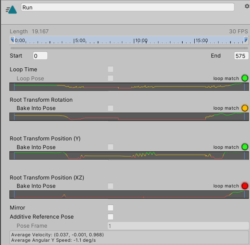This screenshot has width=250, height=245.
Task: Open the gear settings menu
Action: click(x=247, y=6)
